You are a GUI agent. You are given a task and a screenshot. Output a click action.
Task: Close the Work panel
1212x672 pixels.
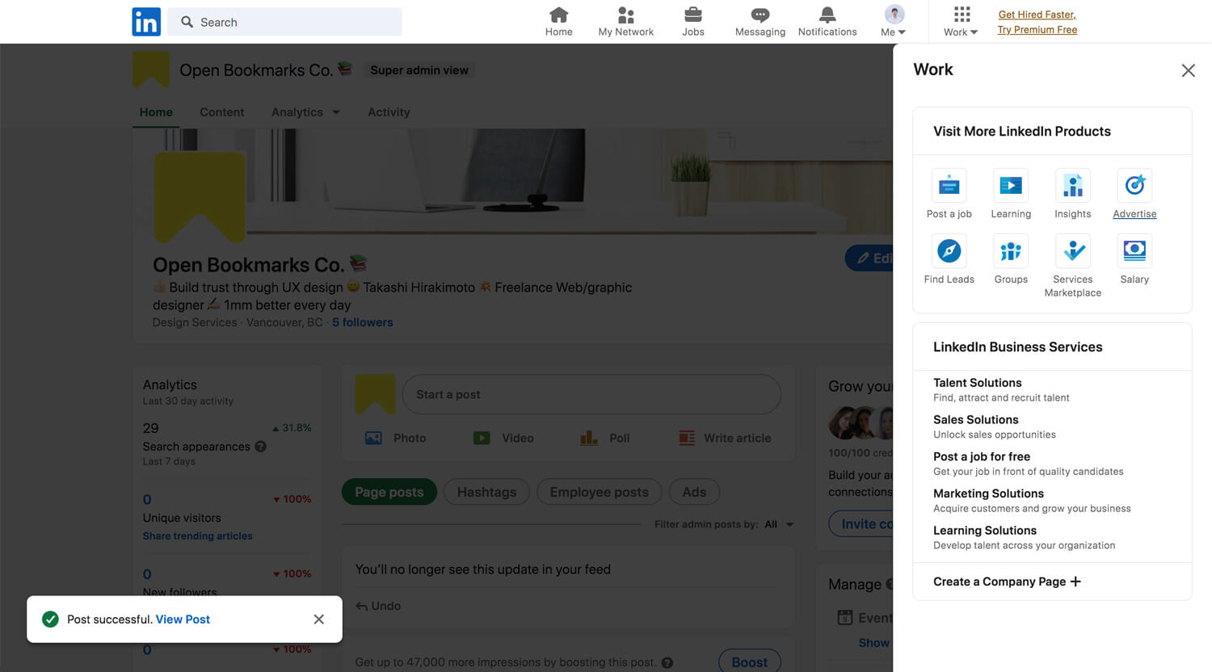(1188, 70)
